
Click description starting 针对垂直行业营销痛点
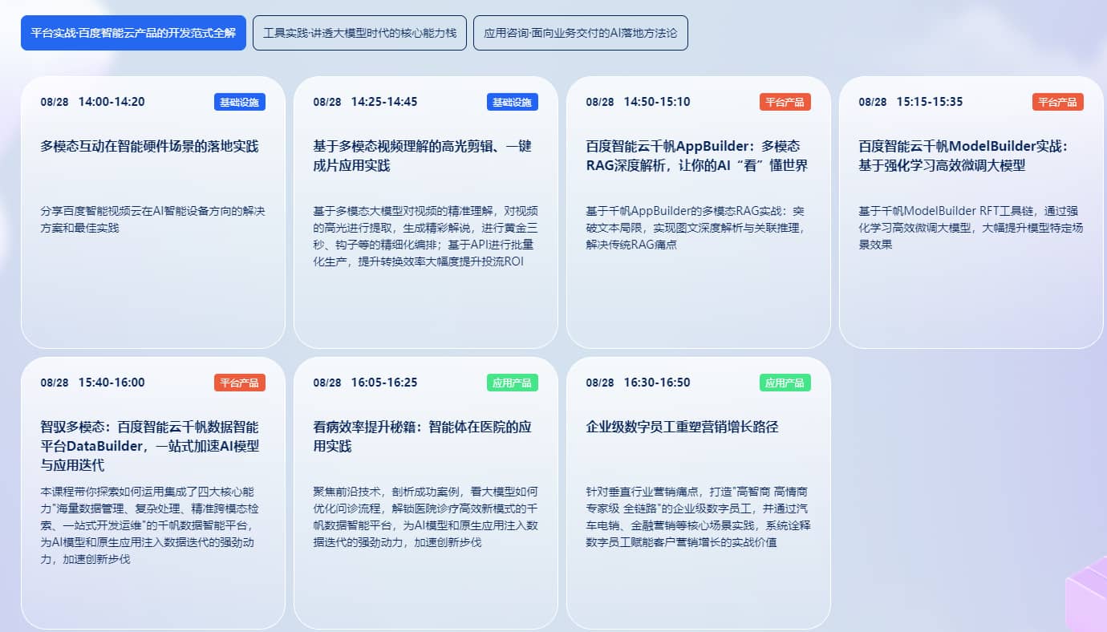(697, 517)
